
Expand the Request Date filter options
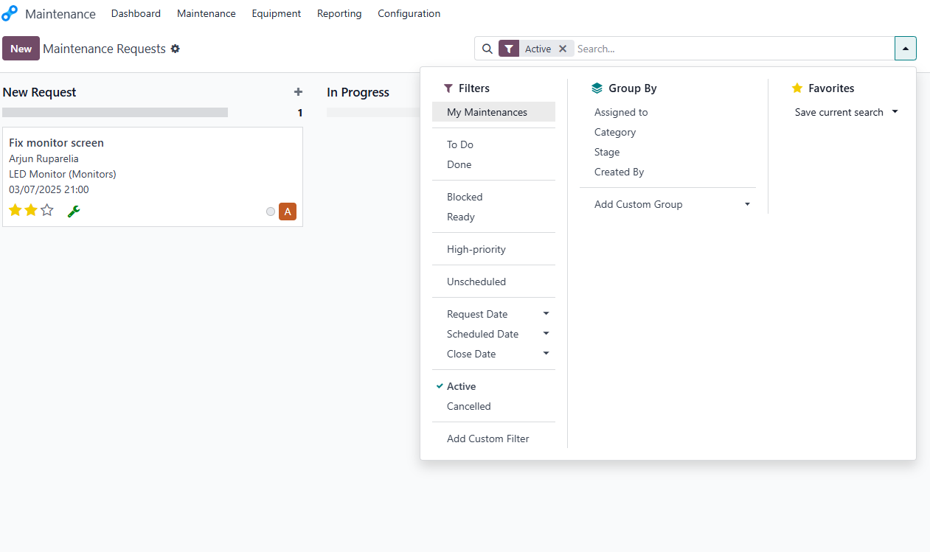tap(546, 313)
